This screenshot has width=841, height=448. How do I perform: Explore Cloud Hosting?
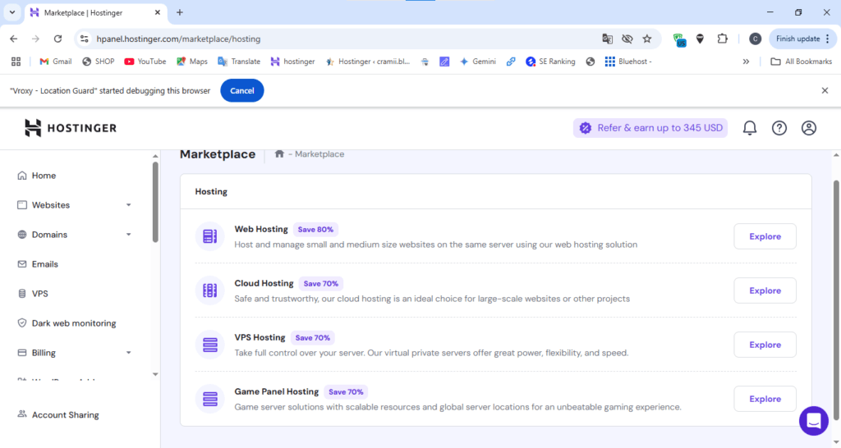click(x=765, y=290)
